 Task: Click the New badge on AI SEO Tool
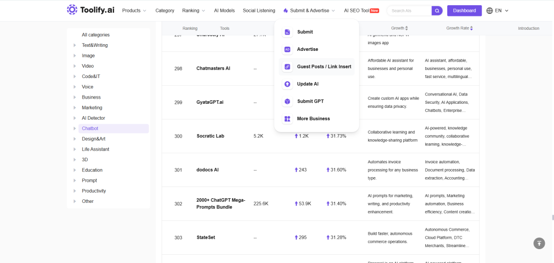pos(374,11)
